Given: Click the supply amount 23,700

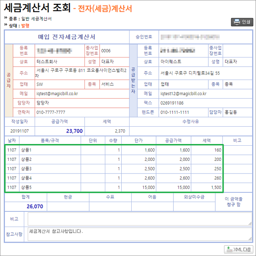Looking at the screenshot, I should [x=74, y=131].
